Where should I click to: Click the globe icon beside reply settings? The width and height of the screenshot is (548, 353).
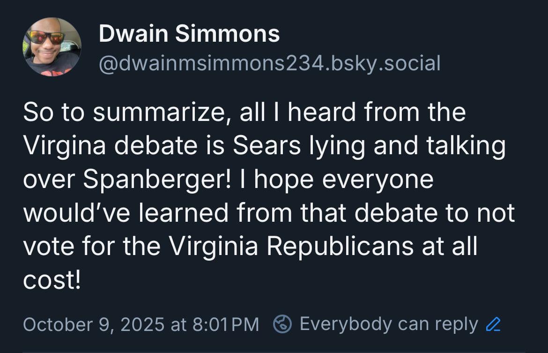pos(282,324)
